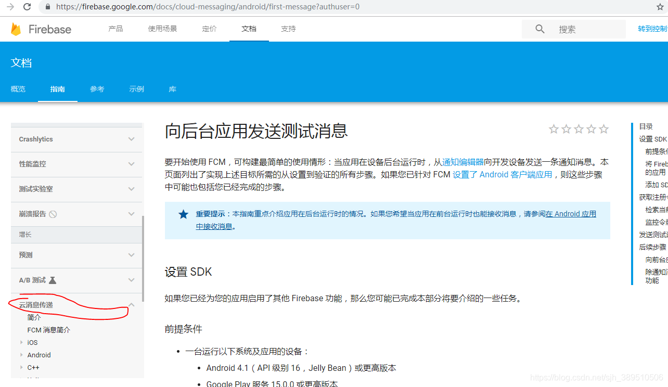Click the 增长 sidebar category label
Screen dimensions: 668x387
coord(25,235)
